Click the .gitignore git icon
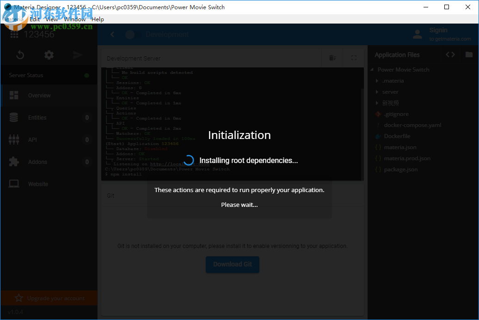 tap(378, 114)
